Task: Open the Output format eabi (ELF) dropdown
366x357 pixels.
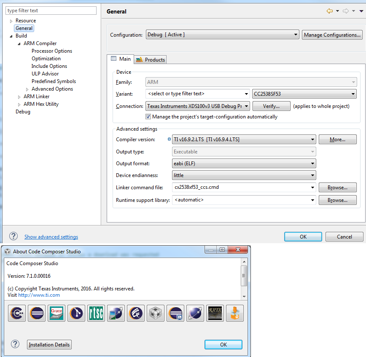Action: tap(244, 164)
